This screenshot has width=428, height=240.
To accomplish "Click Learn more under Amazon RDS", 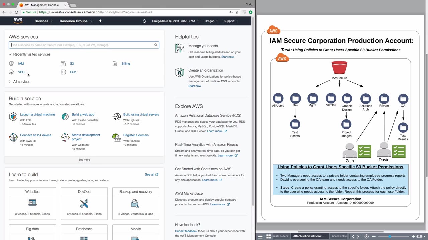I will click(217, 131).
